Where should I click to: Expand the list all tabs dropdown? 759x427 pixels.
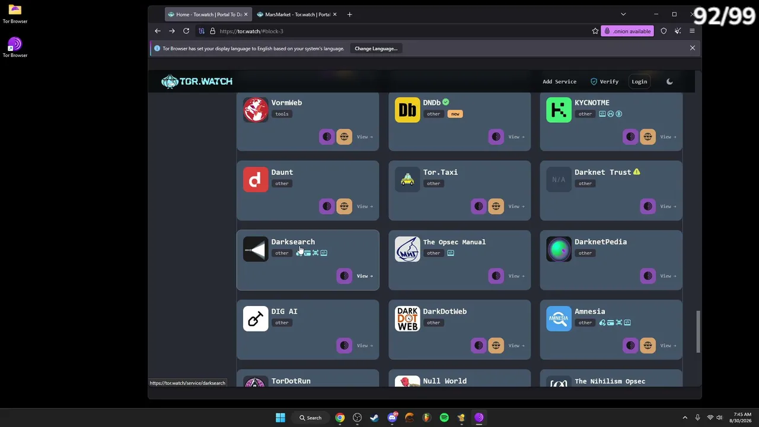click(623, 14)
